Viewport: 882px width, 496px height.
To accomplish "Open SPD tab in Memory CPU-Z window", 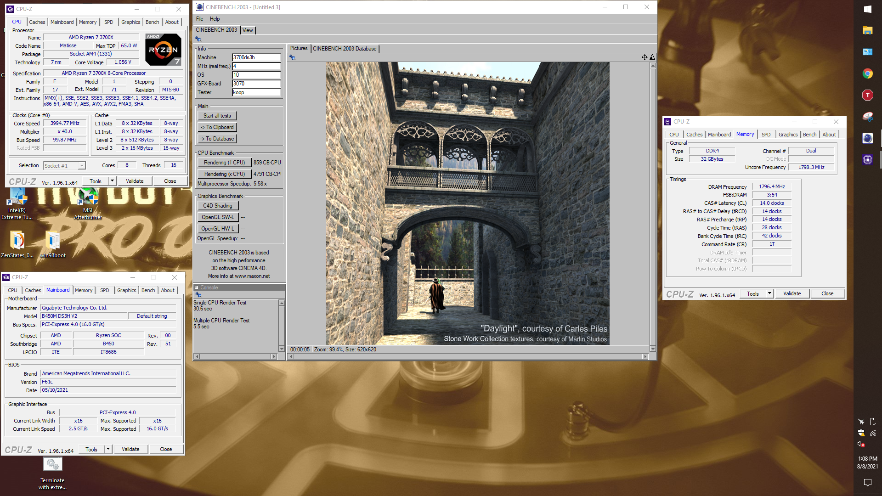I will pyautogui.click(x=766, y=135).
